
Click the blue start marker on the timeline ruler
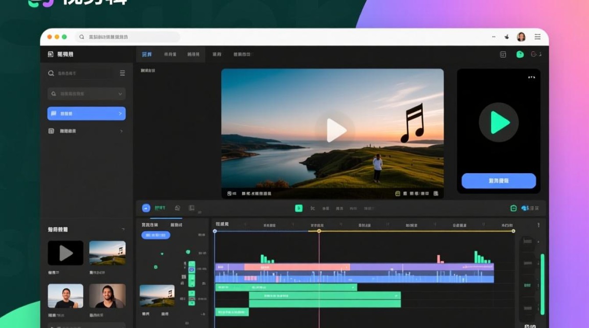[215, 231]
